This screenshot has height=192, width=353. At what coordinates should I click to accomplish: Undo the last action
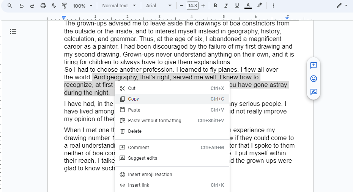tap(21, 6)
